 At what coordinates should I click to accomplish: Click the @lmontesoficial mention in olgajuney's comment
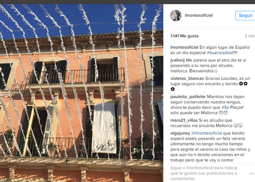pos(207,133)
